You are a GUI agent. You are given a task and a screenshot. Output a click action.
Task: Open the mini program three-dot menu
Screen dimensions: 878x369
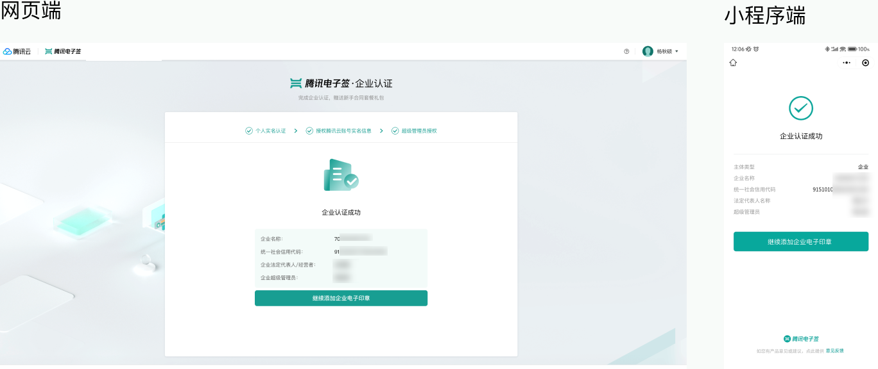(847, 63)
